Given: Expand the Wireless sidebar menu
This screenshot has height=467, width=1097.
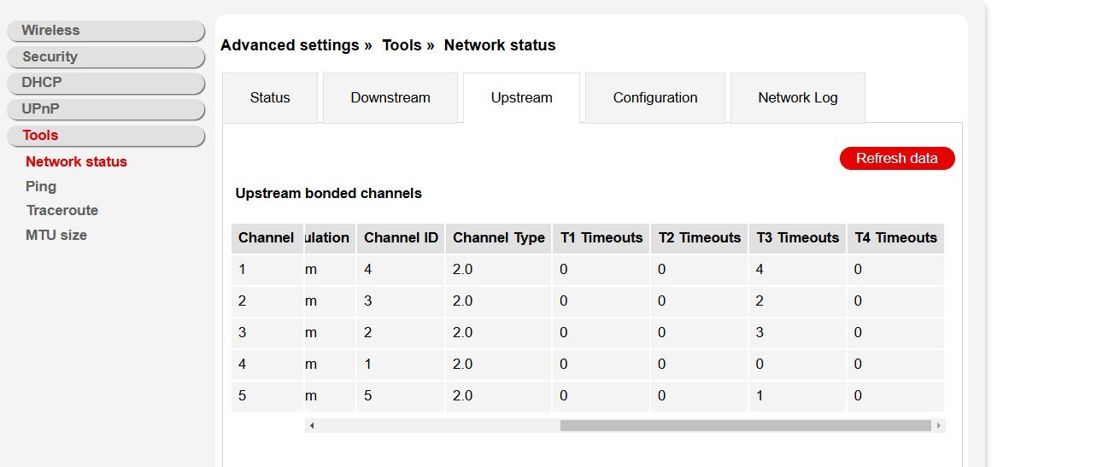Looking at the screenshot, I should tap(106, 31).
